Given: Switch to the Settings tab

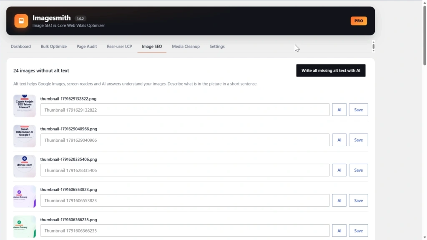Looking at the screenshot, I should point(217,46).
